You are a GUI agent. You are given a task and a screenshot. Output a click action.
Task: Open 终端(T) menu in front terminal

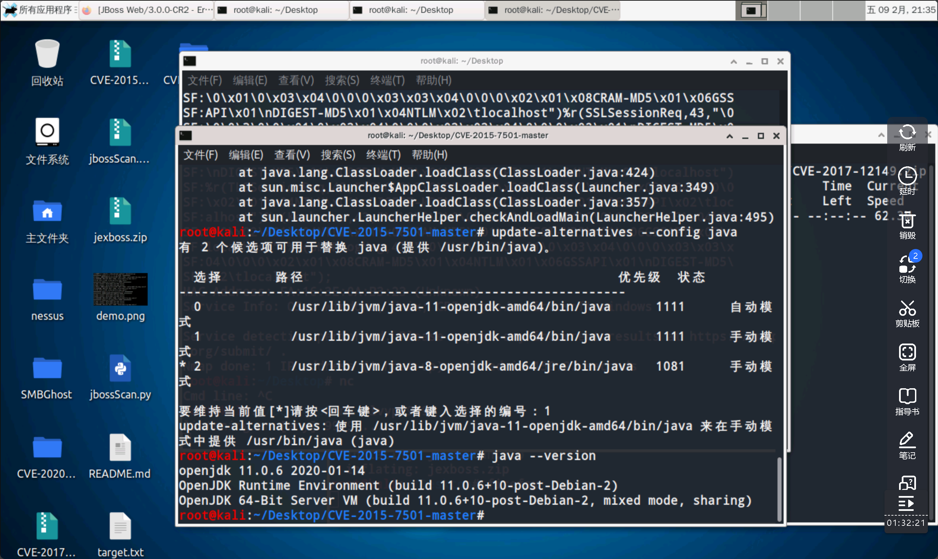pyautogui.click(x=383, y=155)
